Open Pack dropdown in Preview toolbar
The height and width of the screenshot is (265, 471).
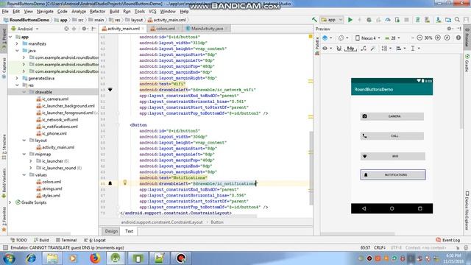point(386,49)
